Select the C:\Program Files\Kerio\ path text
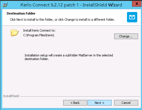 pyautogui.click(x=39, y=35)
